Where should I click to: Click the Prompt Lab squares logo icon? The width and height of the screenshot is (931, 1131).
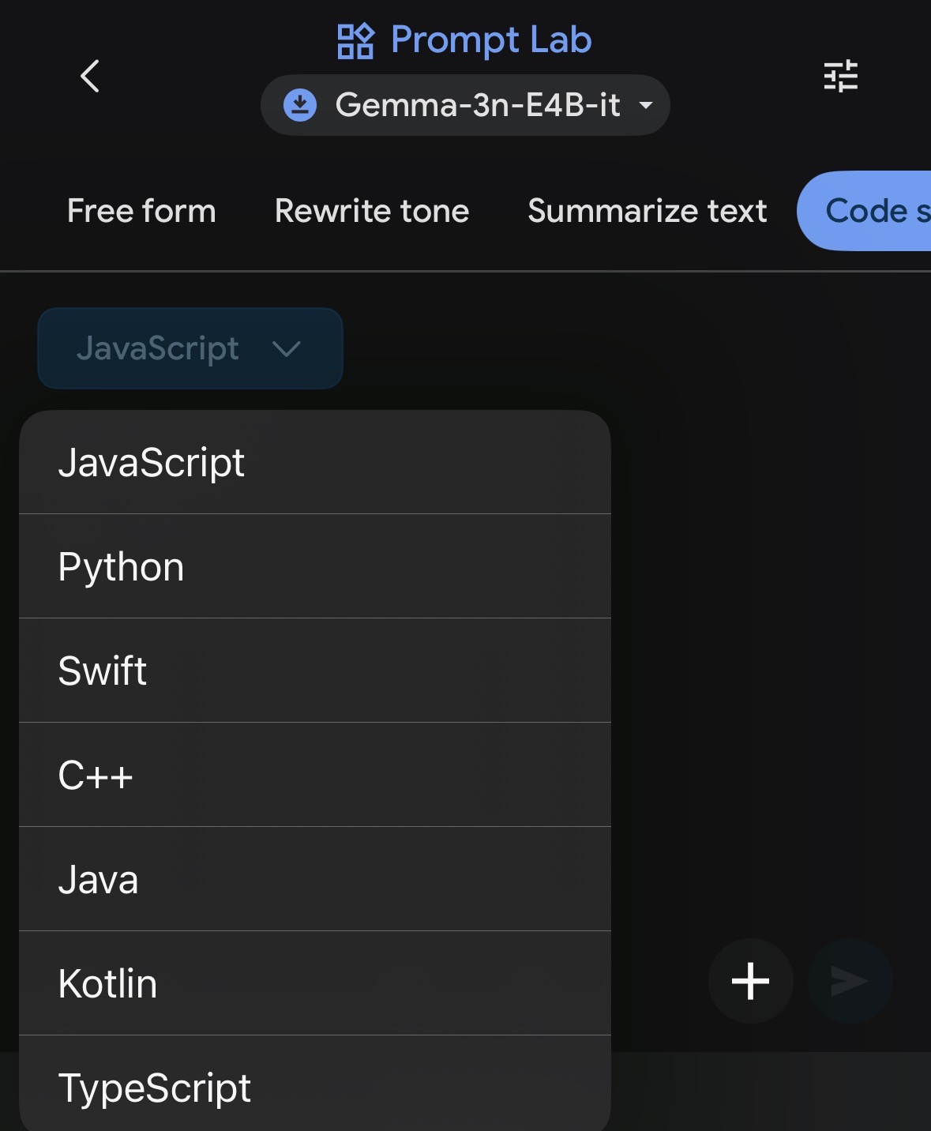point(355,41)
